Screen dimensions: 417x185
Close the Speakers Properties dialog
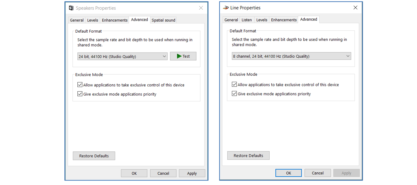click(201, 8)
